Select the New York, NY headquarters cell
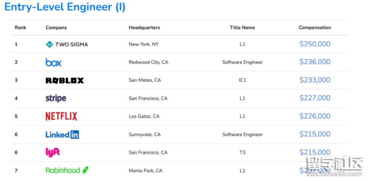 [x=144, y=44]
